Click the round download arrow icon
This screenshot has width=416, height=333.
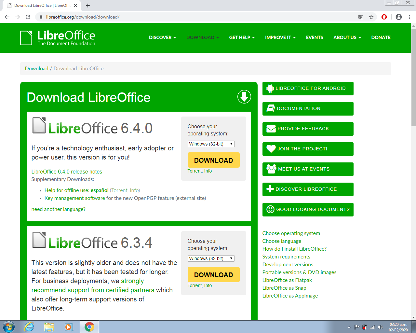[244, 97]
